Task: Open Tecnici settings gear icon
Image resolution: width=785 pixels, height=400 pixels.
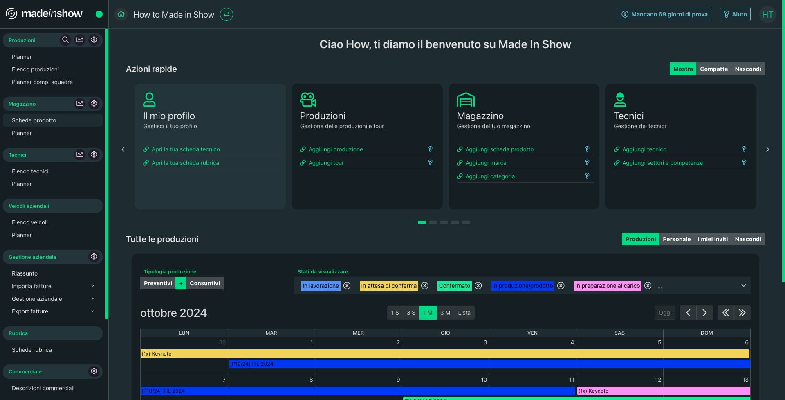Action: point(94,154)
